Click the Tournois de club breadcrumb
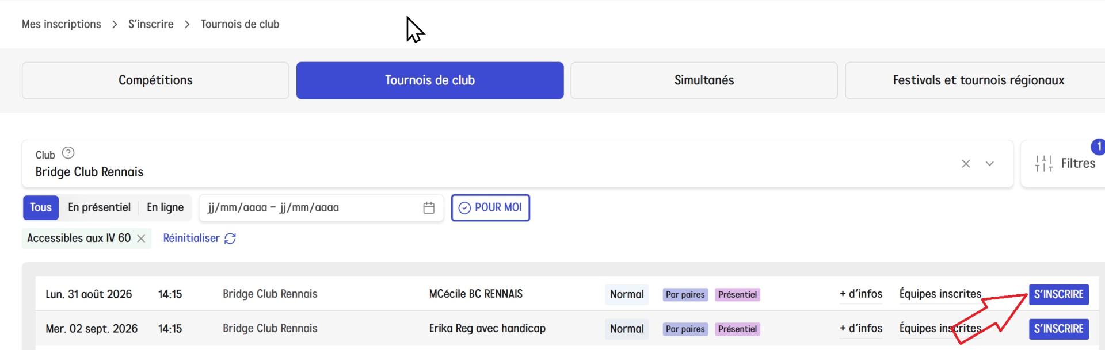 click(x=240, y=24)
